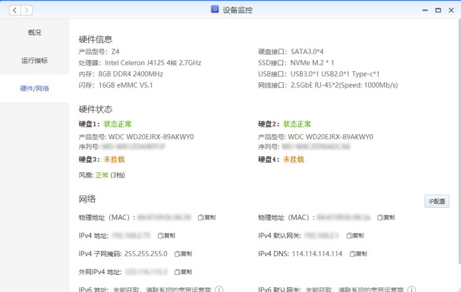Go back with the left arrow button
This screenshot has height=292, width=461.
[15, 10]
